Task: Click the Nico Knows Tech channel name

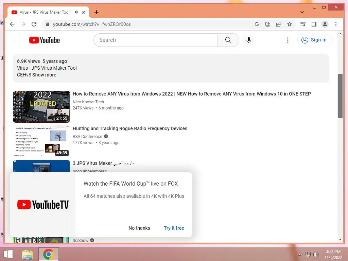Action: pos(88,102)
